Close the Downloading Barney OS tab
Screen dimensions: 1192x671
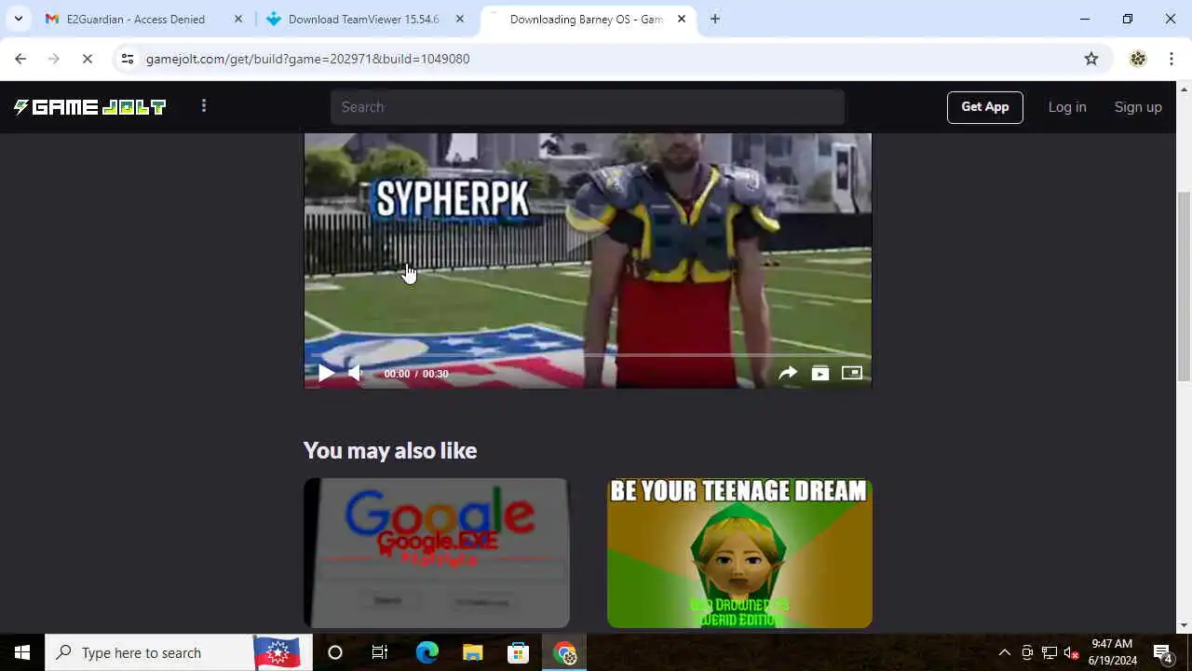click(682, 19)
